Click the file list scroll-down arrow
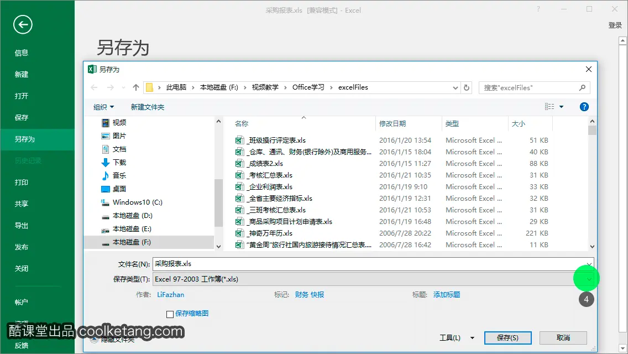The image size is (628, 354). click(x=592, y=247)
